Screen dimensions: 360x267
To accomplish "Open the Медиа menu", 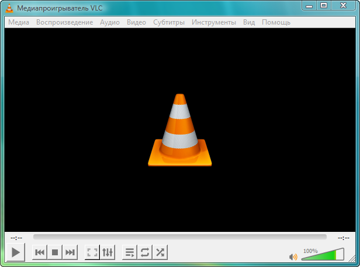I will click(19, 22).
